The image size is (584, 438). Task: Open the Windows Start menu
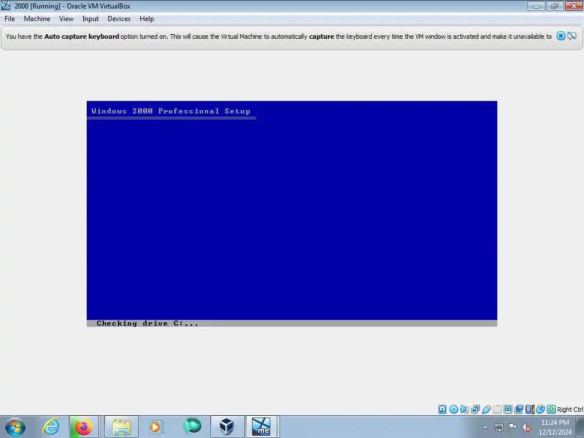(x=15, y=427)
